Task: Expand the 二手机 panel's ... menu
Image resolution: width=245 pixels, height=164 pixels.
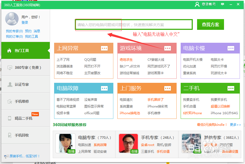Action: 231,88
